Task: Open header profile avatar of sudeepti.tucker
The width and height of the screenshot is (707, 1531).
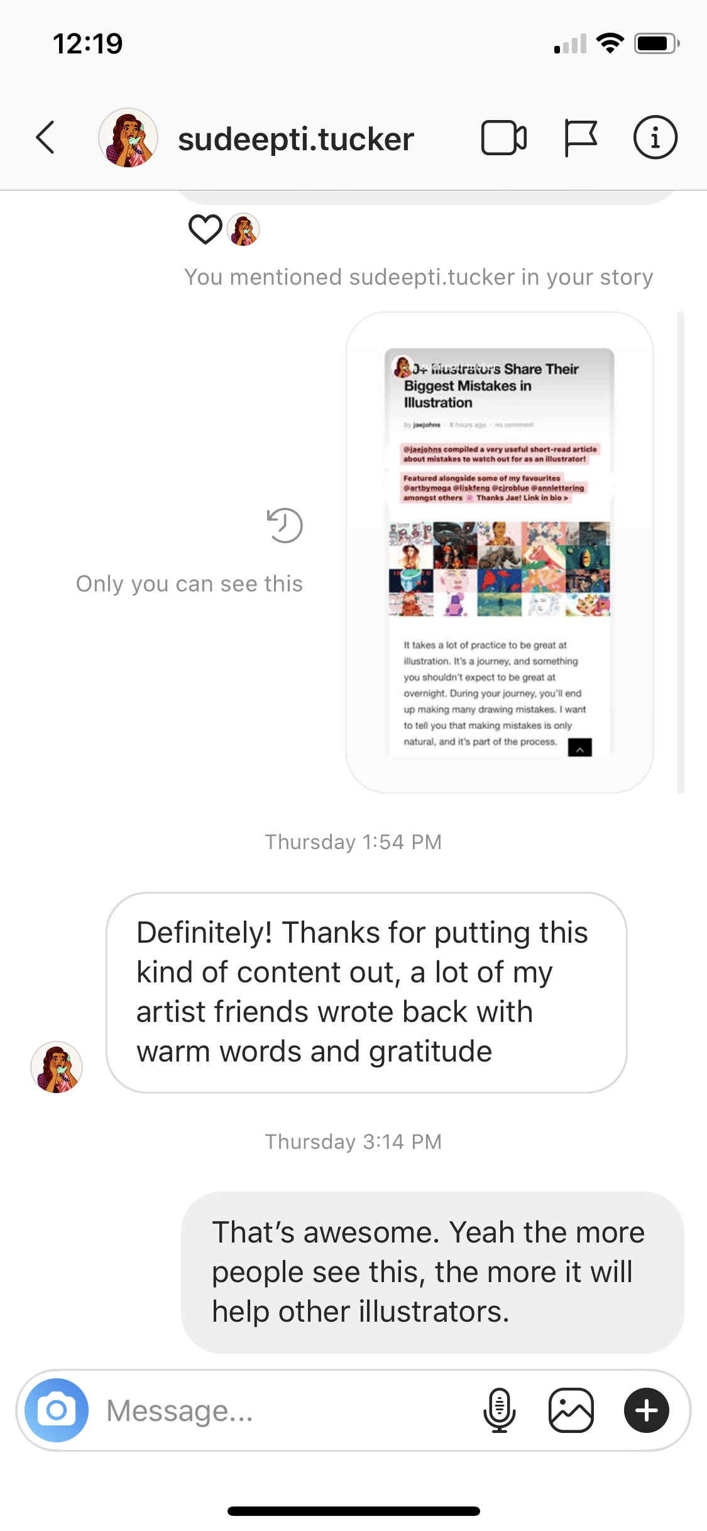Action: [128, 138]
